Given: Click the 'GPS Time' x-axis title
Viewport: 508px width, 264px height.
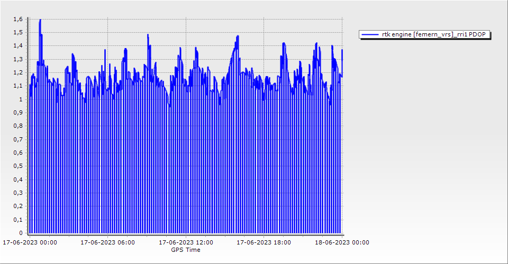Looking at the screenshot, I should tap(185, 250).
